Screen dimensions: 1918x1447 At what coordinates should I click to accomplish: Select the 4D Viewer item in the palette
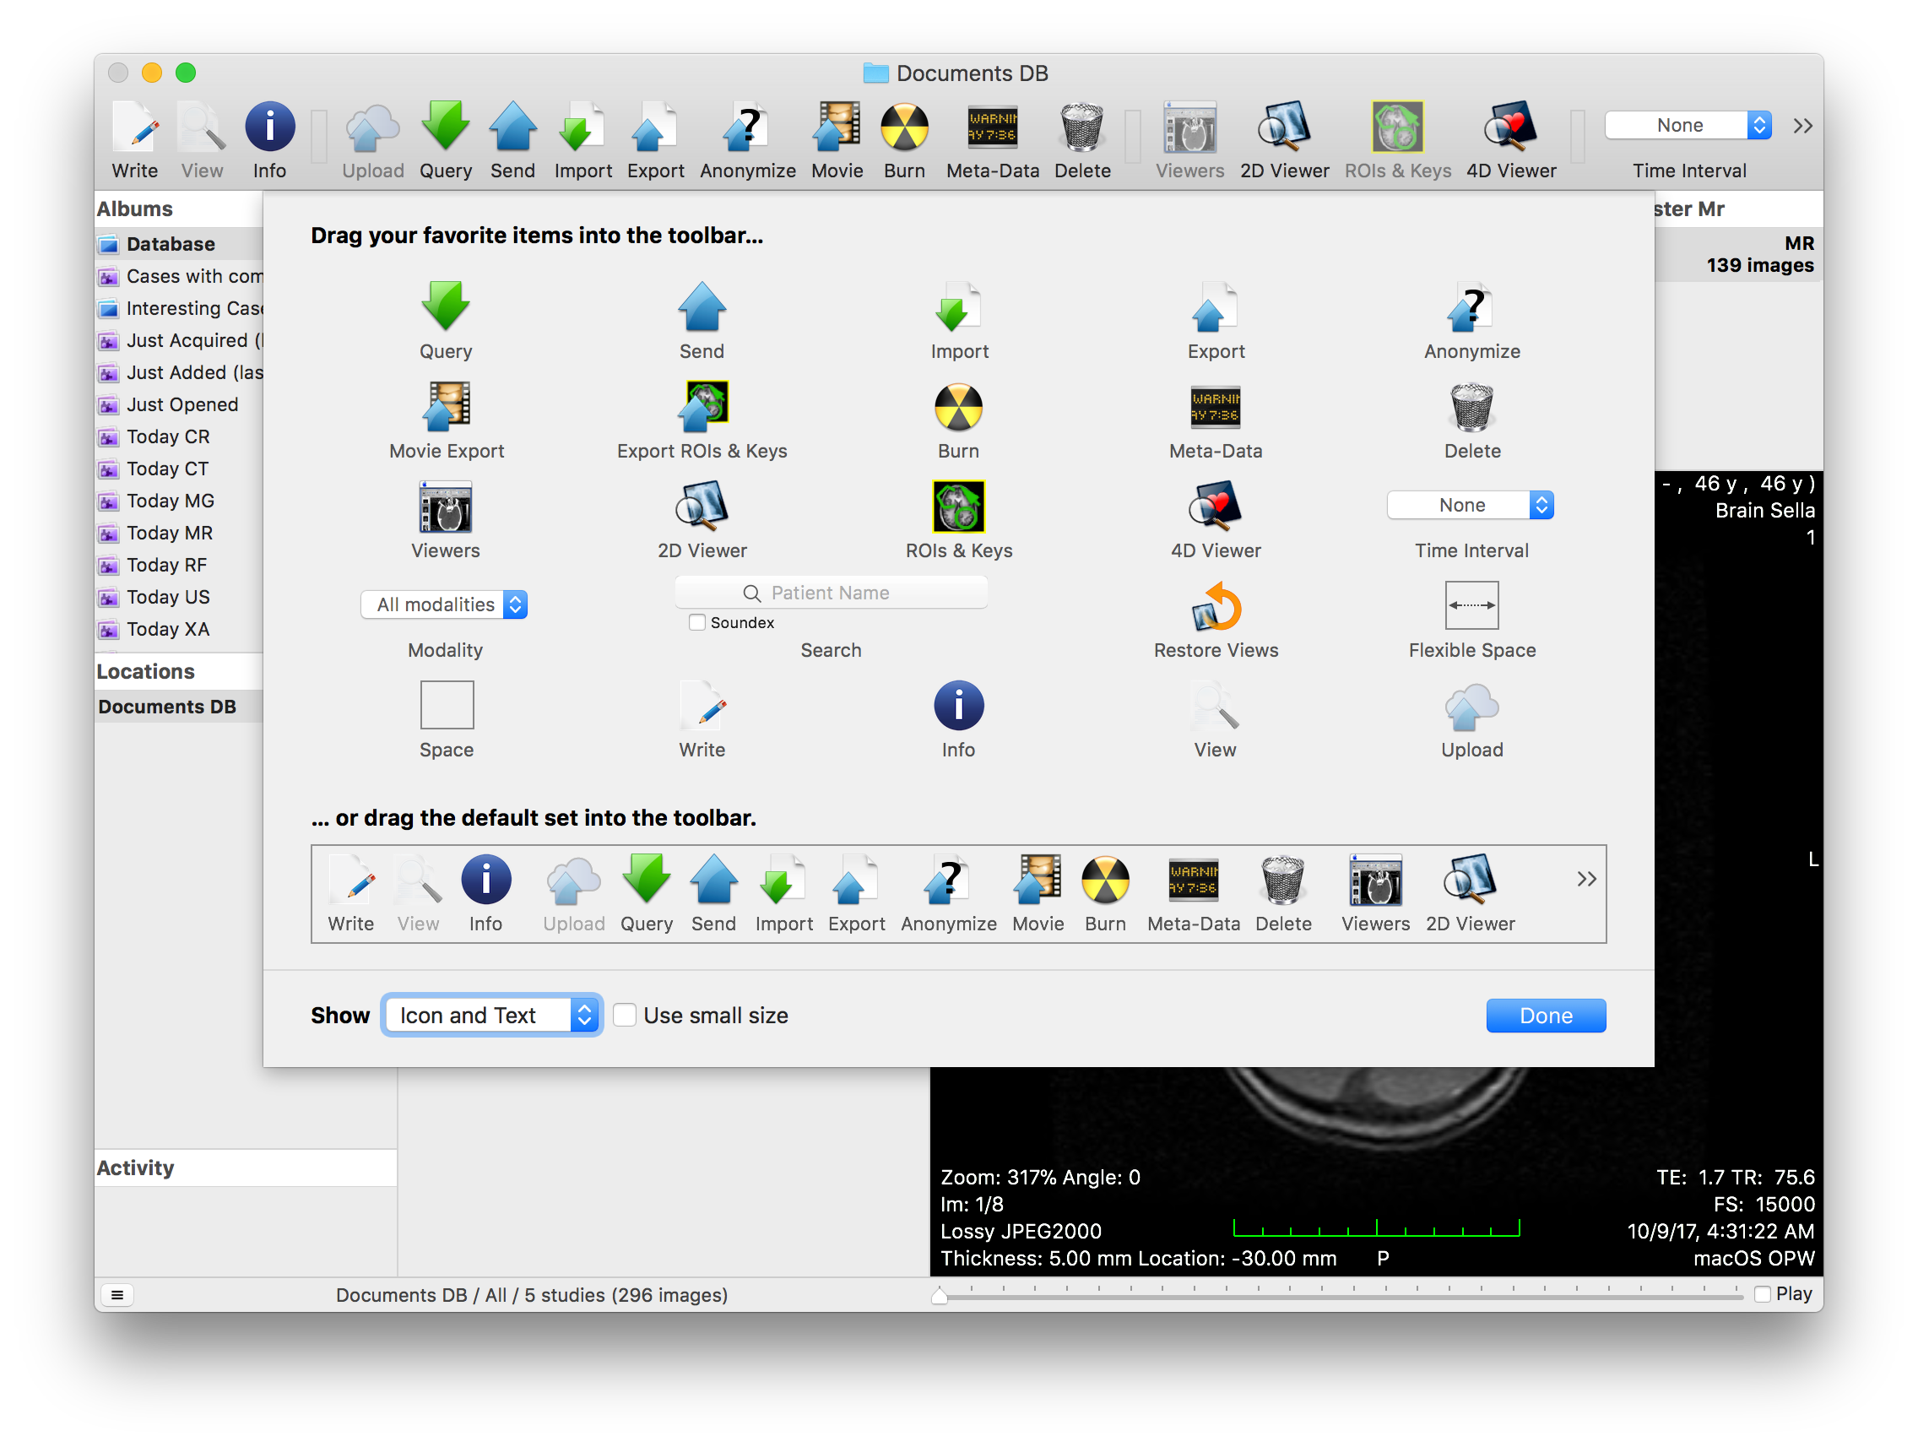pyautogui.click(x=1216, y=520)
